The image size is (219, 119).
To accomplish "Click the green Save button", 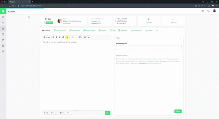I will [107, 113].
